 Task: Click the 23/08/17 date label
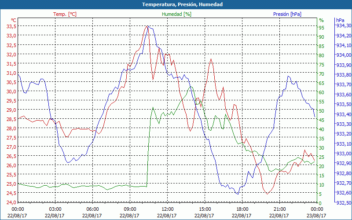point(316,215)
